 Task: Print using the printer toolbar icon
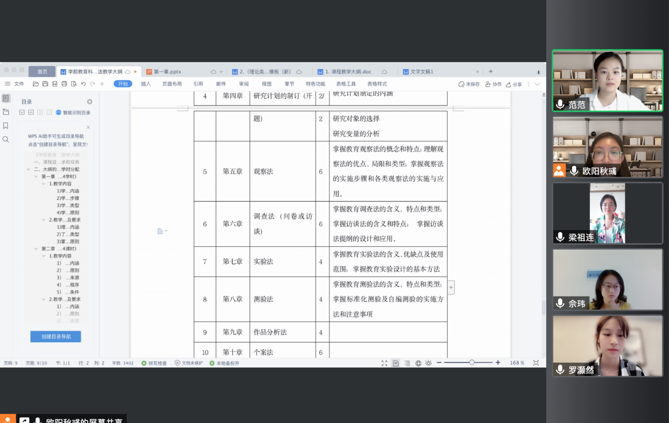[x=64, y=84]
